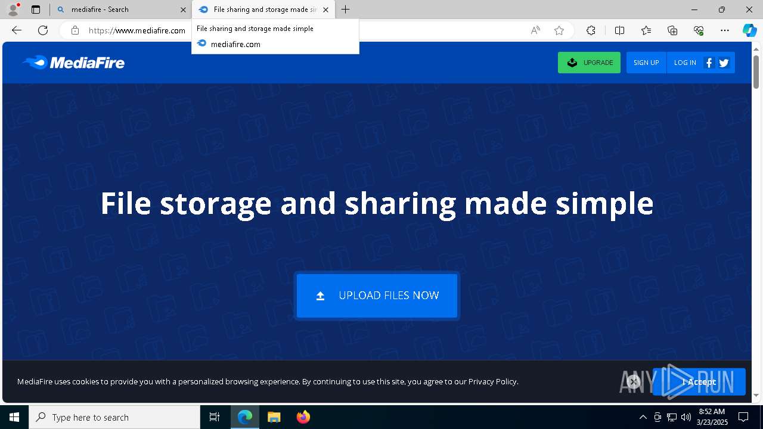Click the LOG IN button
The image size is (763, 429).
tap(685, 63)
